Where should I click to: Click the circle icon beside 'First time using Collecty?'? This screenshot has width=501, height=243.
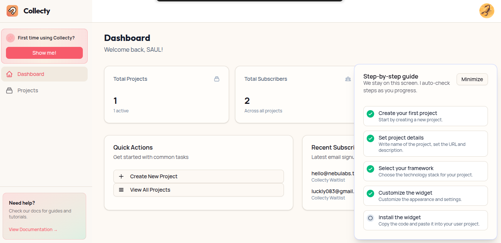[10, 38]
